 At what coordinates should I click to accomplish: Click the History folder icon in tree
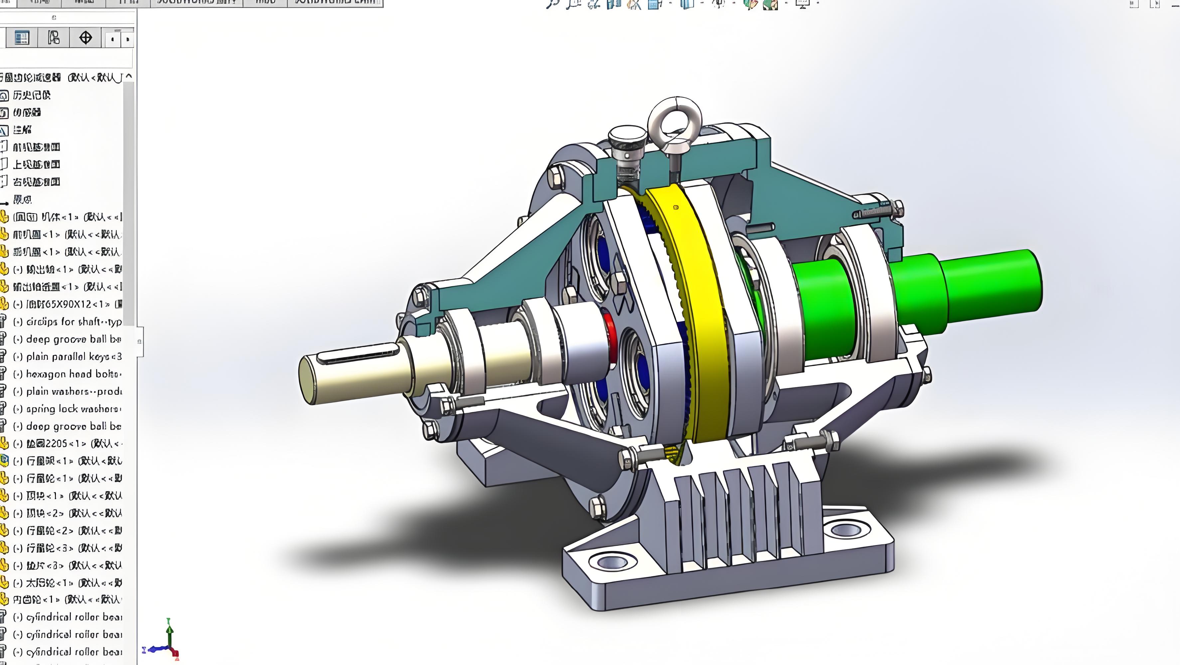click(x=4, y=95)
